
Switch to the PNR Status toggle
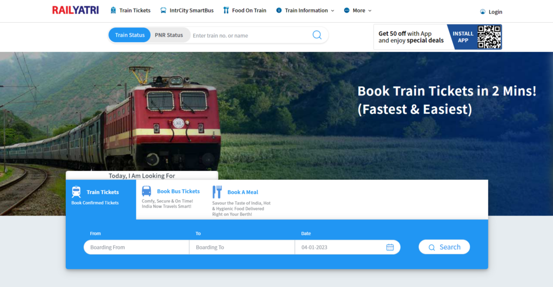pos(169,35)
